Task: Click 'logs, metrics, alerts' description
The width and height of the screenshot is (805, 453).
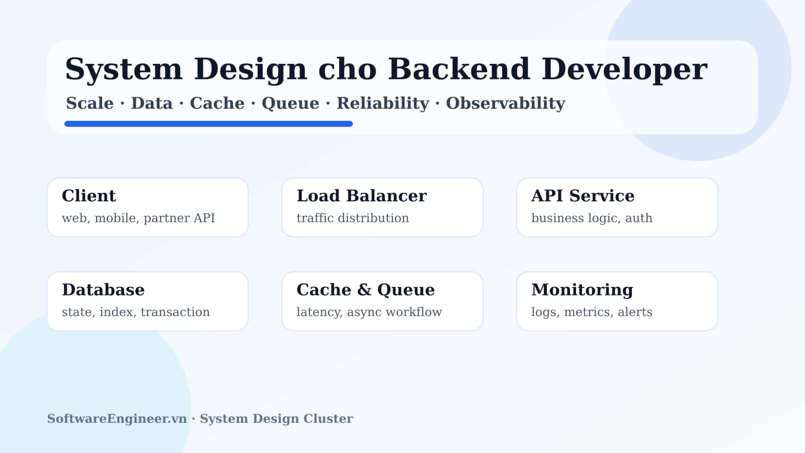Action: coord(592,312)
